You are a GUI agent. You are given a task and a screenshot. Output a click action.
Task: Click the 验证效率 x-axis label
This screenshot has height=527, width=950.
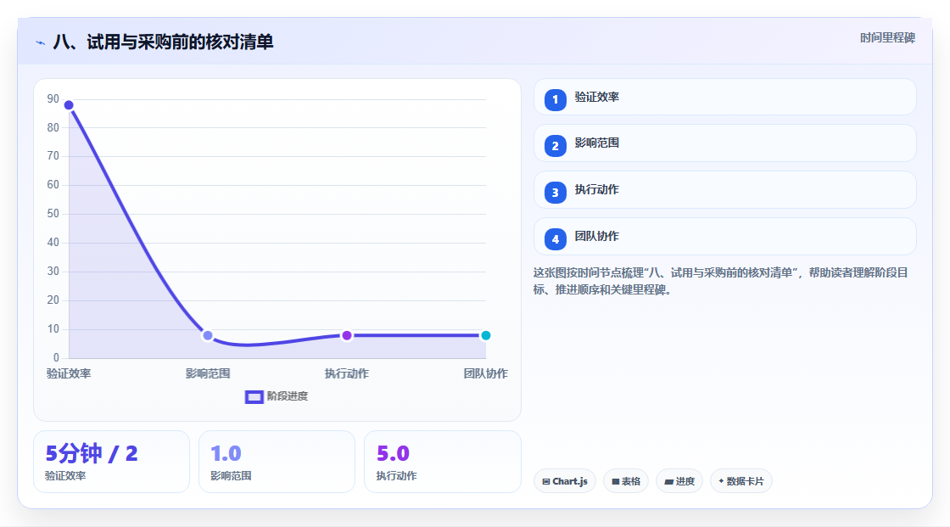pyautogui.click(x=69, y=373)
